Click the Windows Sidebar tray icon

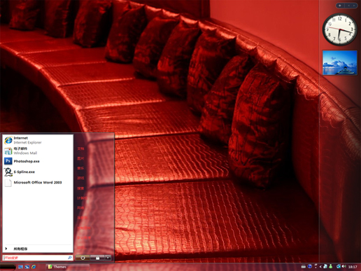(x=325, y=266)
